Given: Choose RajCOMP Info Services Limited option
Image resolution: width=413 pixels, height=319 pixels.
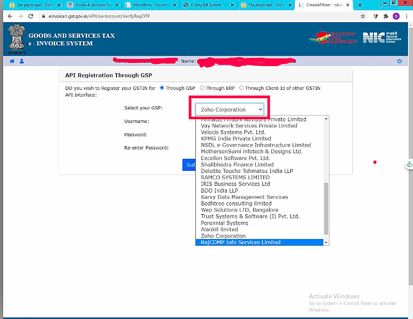Looking at the screenshot, I should [259, 242].
